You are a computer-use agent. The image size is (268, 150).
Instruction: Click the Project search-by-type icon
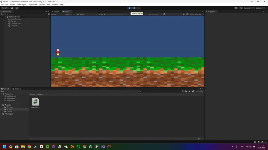[x=183, y=91]
